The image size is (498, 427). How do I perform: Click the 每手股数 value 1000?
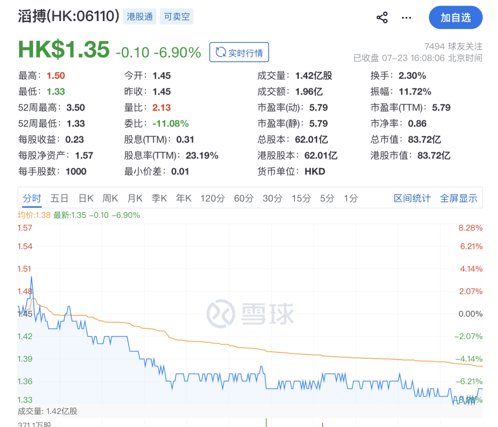[x=76, y=171]
